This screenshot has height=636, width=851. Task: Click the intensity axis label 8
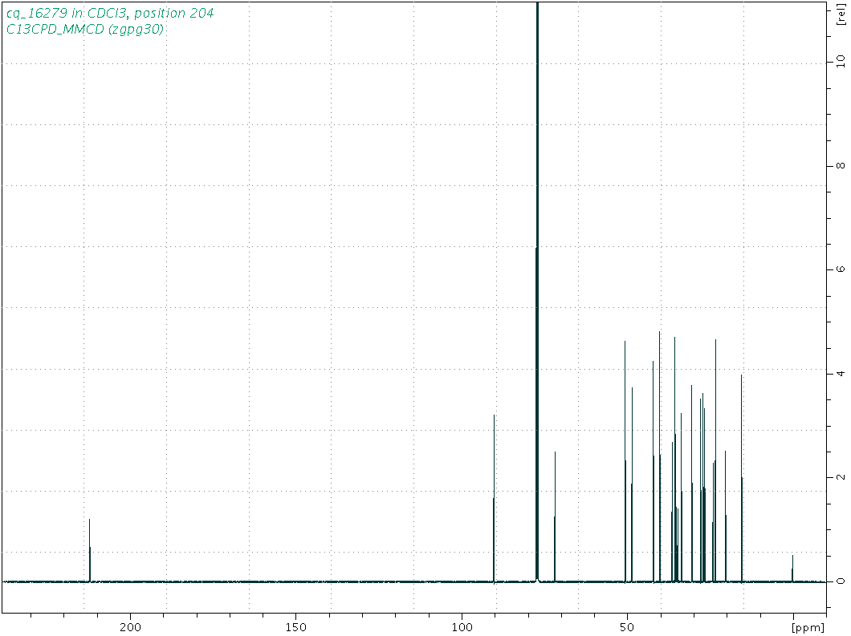(x=841, y=166)
